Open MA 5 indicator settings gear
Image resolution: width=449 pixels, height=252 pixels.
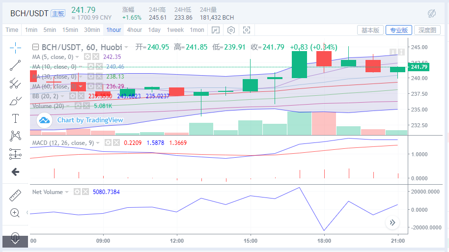pyautogui.click(x=87, y=56)
